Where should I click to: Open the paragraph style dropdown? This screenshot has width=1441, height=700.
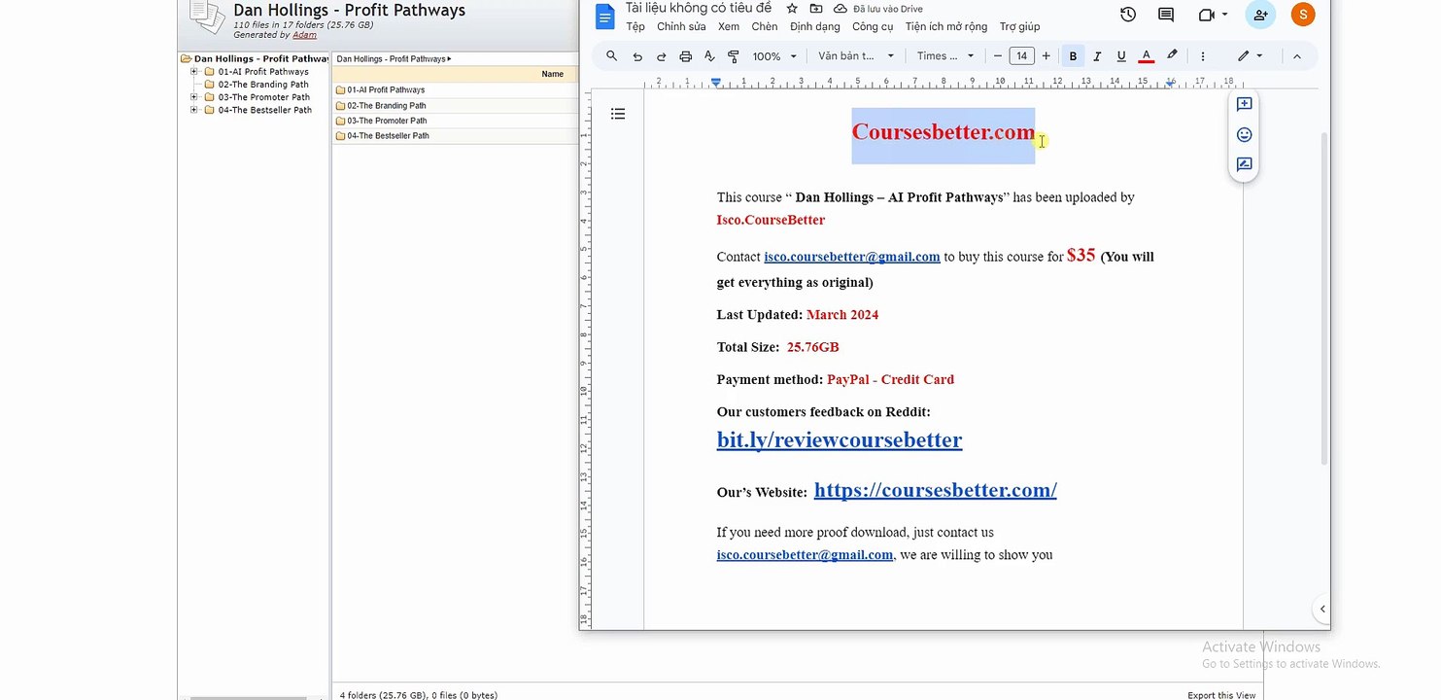[x=856, y=56]
